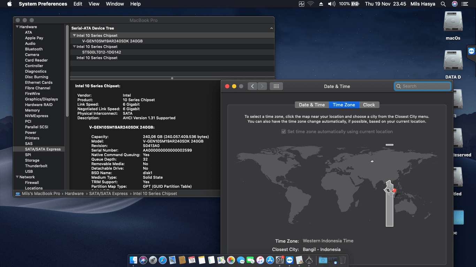Click the Wi-Fi status icon in menu bar
Screen dimensions: 476x267
[310, 4]
